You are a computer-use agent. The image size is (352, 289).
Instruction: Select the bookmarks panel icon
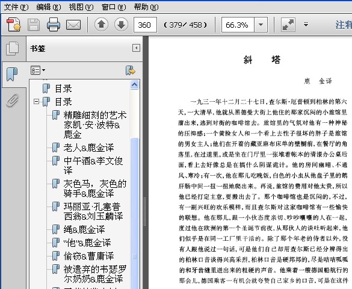[x=12, y=74]
